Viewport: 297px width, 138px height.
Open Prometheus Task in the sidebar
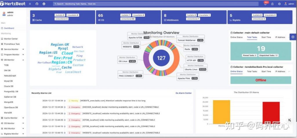click(12, 44)
